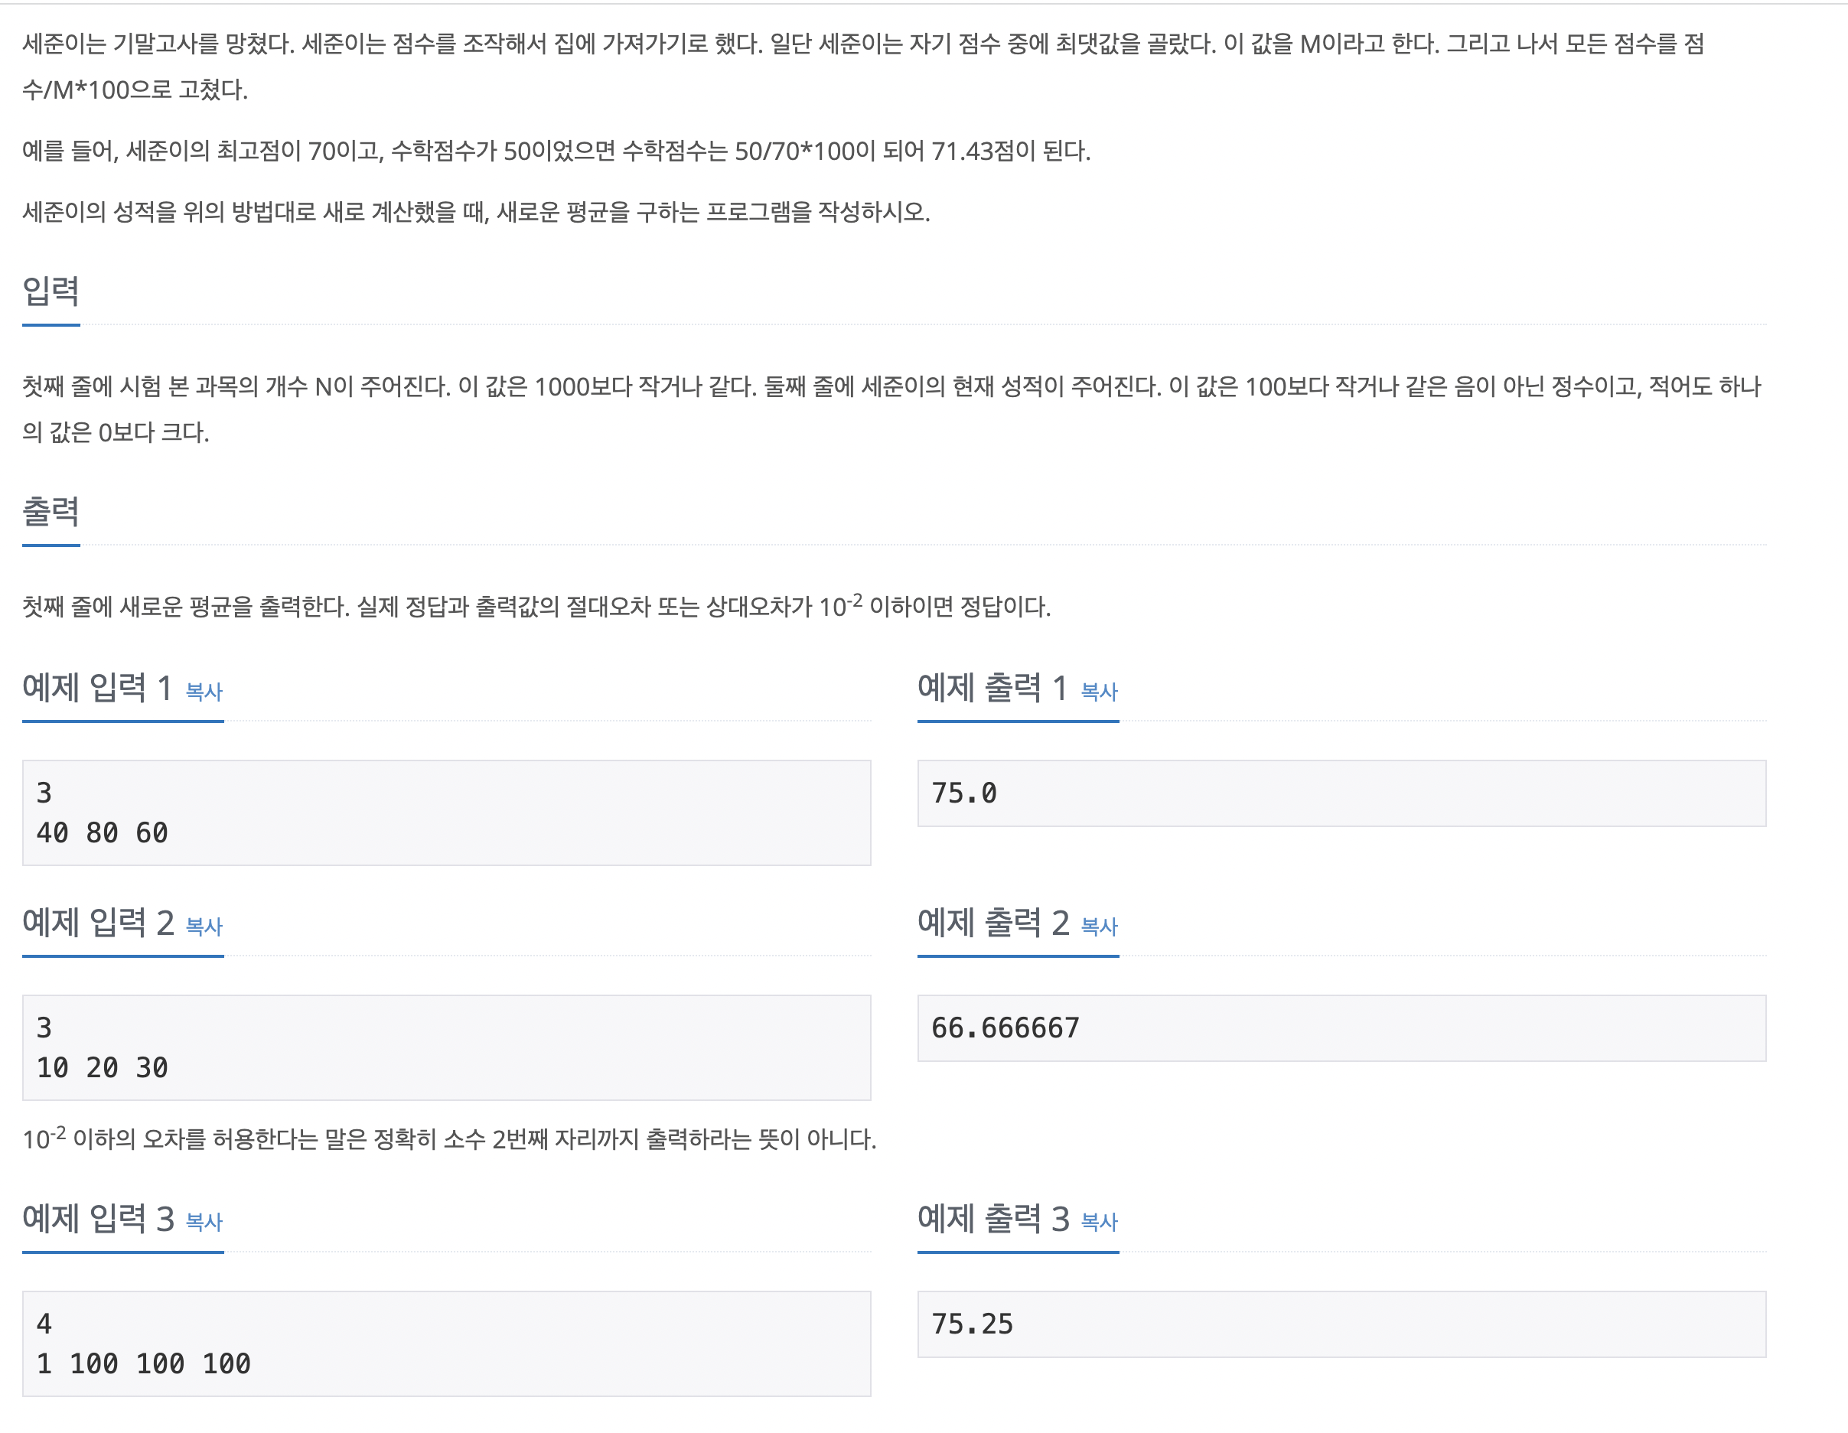The image size is (1848, 1433).
Task: Click the note about 10-2 error tolerance
Action: [x=449, y=1138]
